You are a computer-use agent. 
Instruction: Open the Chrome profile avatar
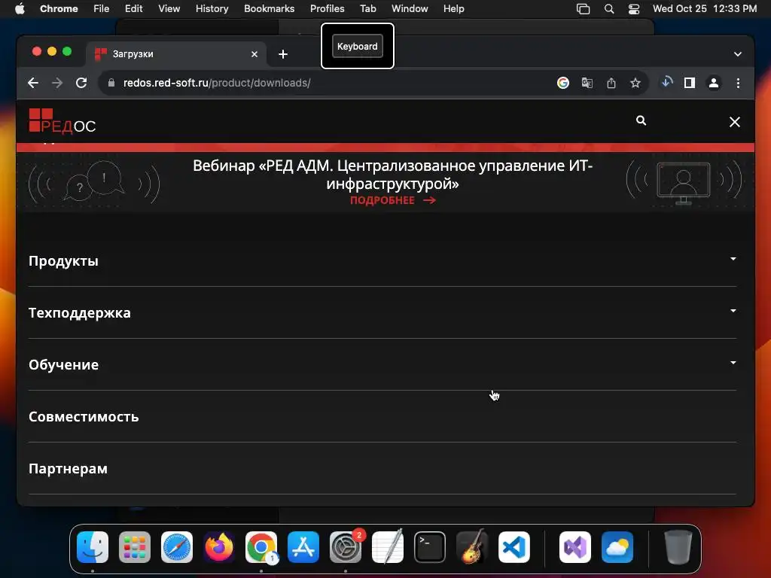pyautogui.click(x=714, y=83)
